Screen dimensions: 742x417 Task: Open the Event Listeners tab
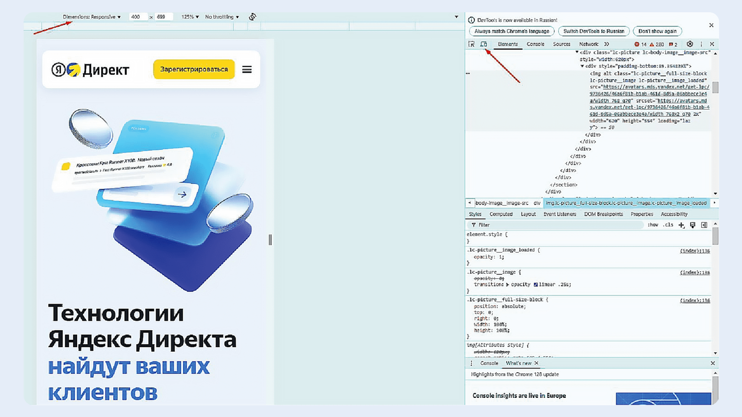point(560,214)
